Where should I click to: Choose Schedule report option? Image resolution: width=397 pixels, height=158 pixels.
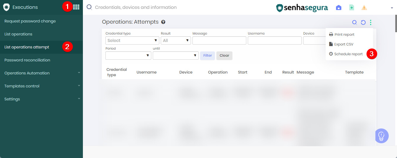pyautogui.click(x=349, y=54)
